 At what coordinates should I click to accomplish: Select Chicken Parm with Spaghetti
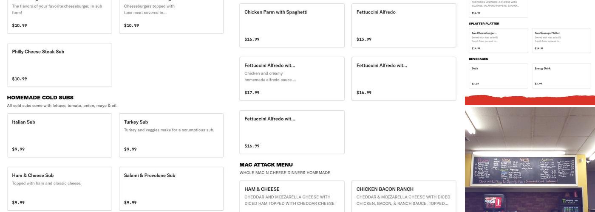coord(292,25)
